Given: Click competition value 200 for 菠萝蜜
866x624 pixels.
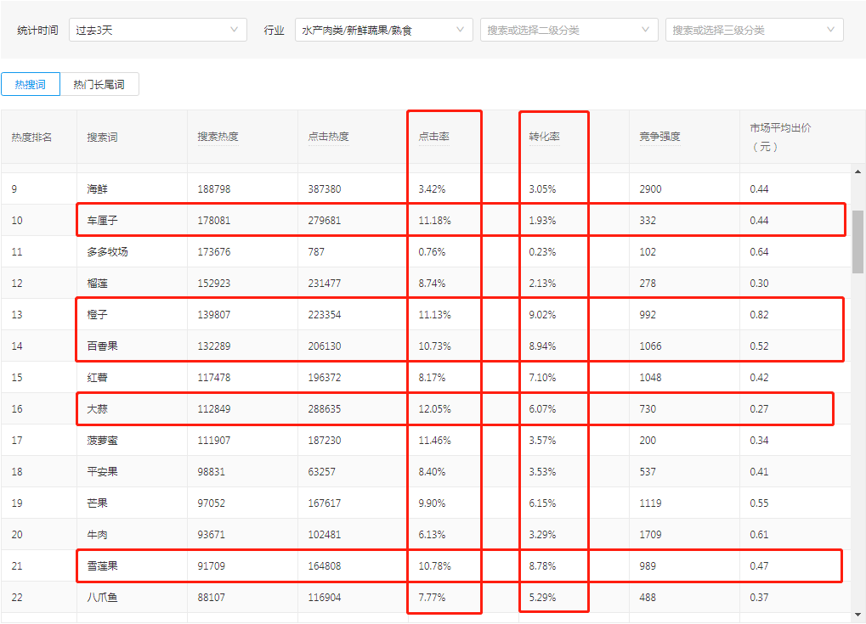Looking at the screenshot, I should 648,441.
